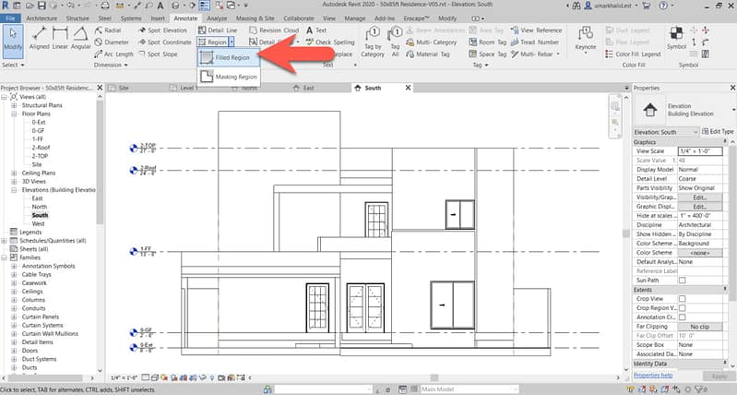Click Edit button for Visibility/Graphics
The image size is (737, 395).
point(700,197)
